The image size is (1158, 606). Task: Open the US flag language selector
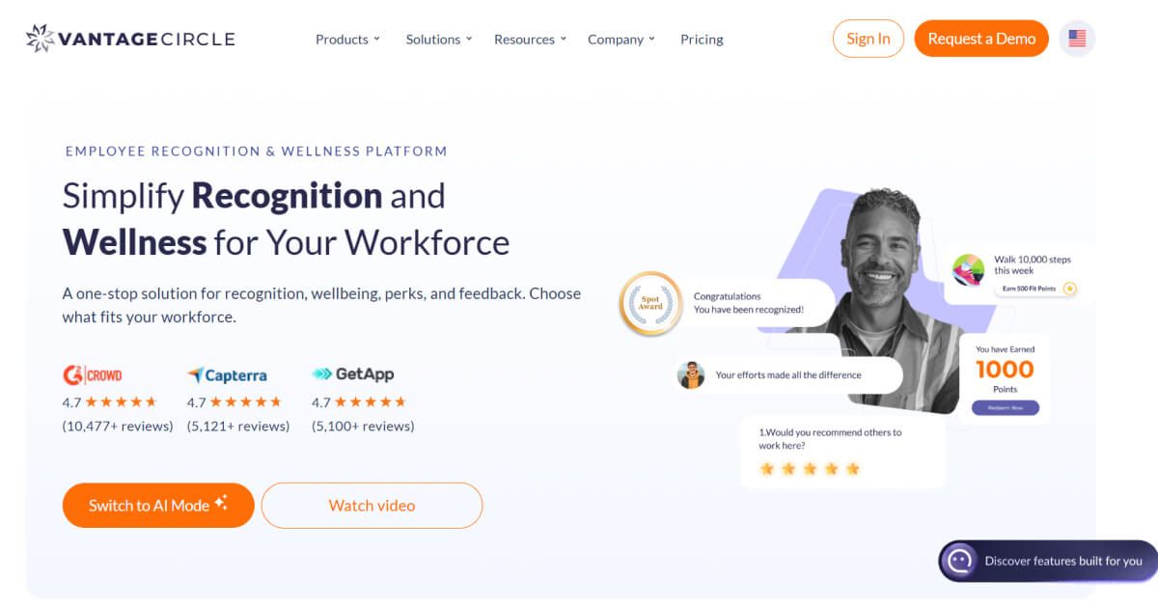[1076, 39]
